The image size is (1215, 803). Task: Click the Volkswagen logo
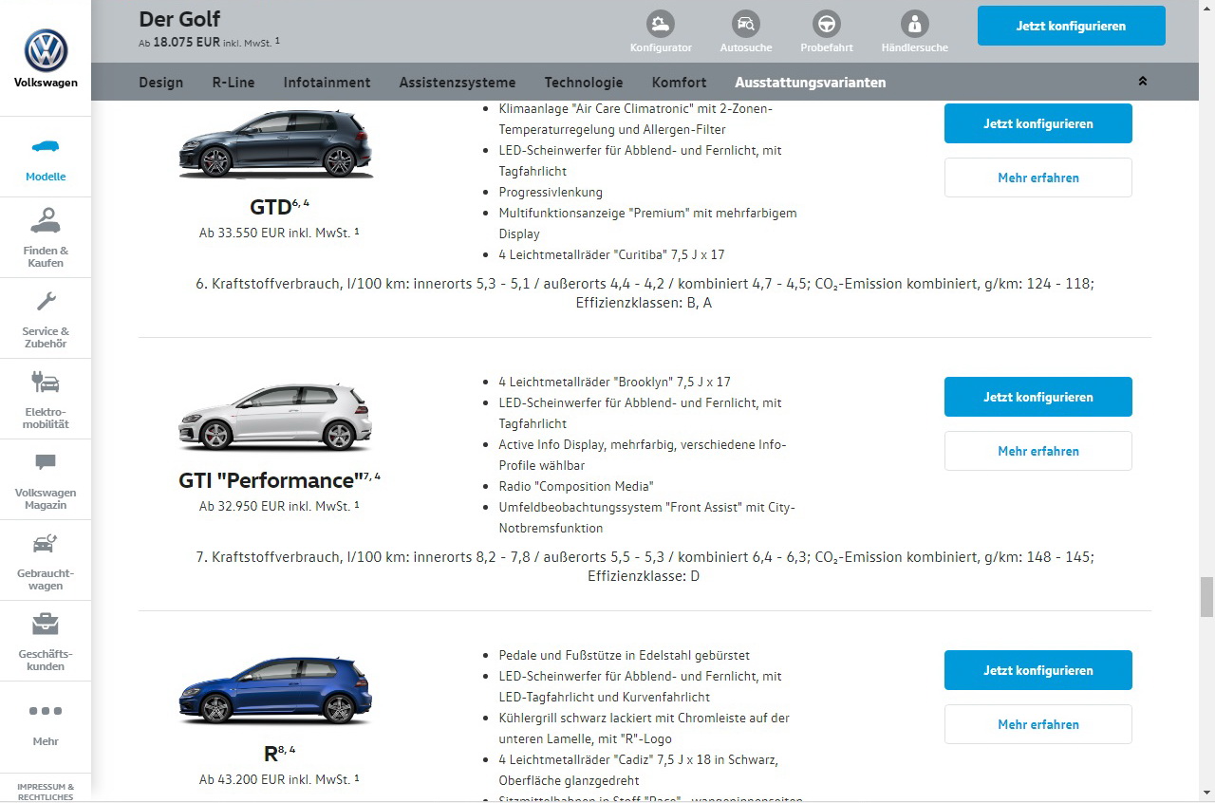46,50
